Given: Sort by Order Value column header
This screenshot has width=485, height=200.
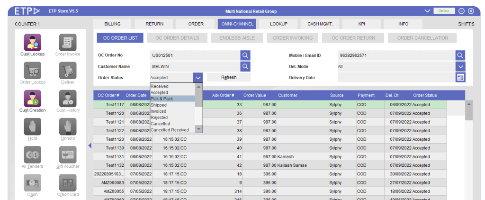Looking at the screenshot, I should click(254, 95).
